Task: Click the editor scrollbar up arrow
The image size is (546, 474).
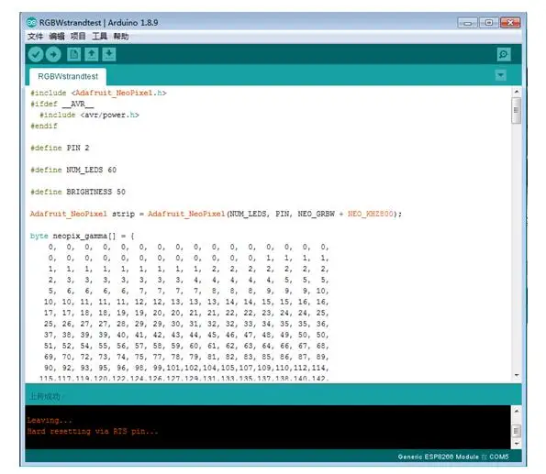Action: pyautogui.click(x=517, y=92)
